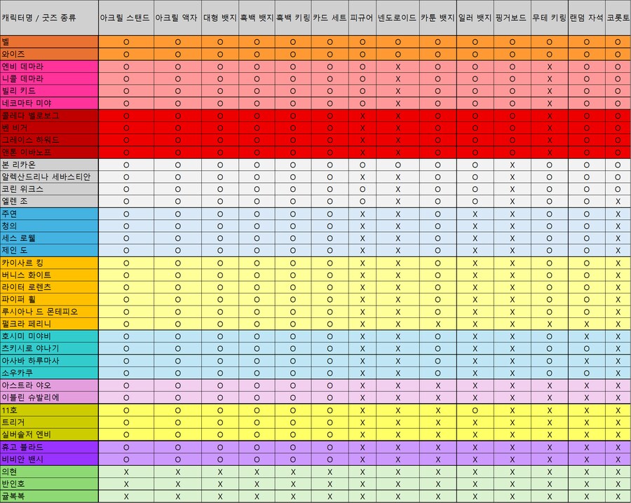This screenshot has width=631, height=503.
Task: Click the 그레이스 하워드 name cell
Action: point(49,140)
